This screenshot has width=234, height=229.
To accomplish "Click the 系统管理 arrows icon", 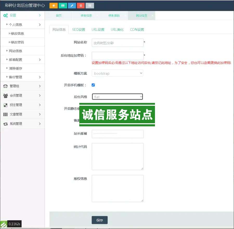I will 5,124.
